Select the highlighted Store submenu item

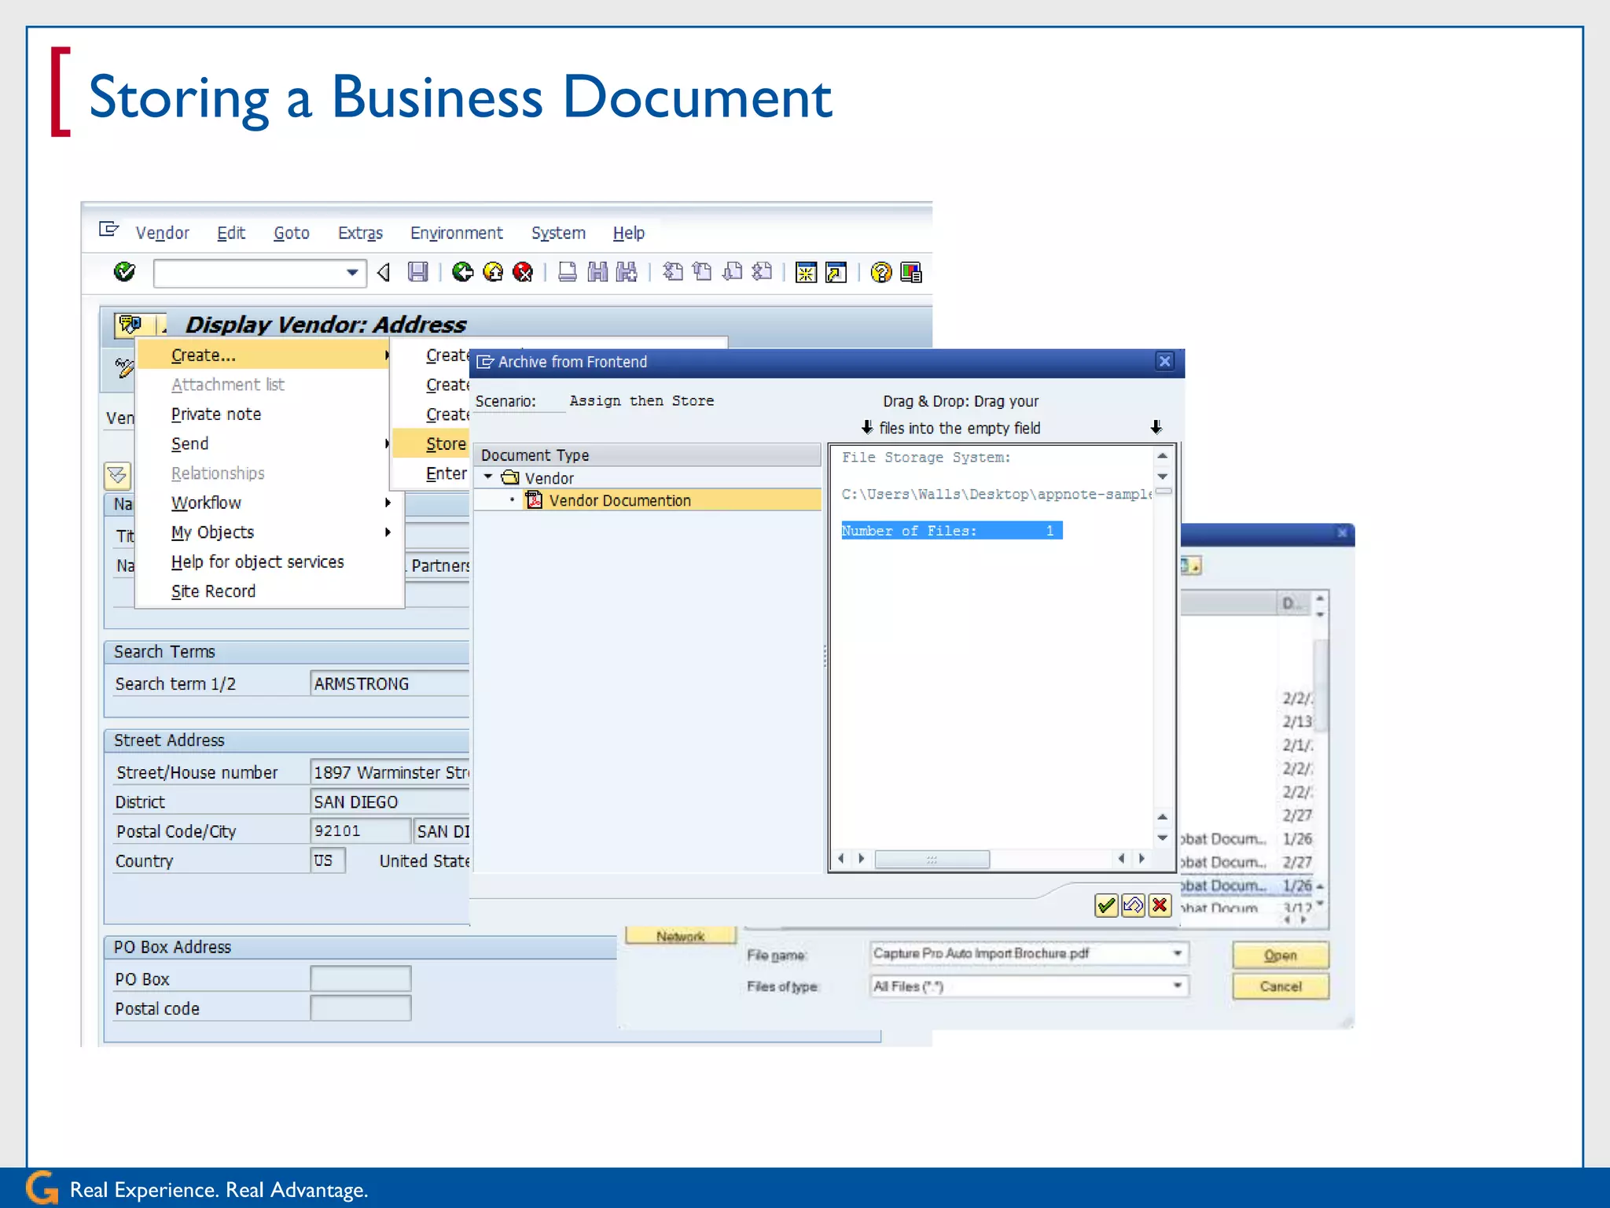(431, 444)
